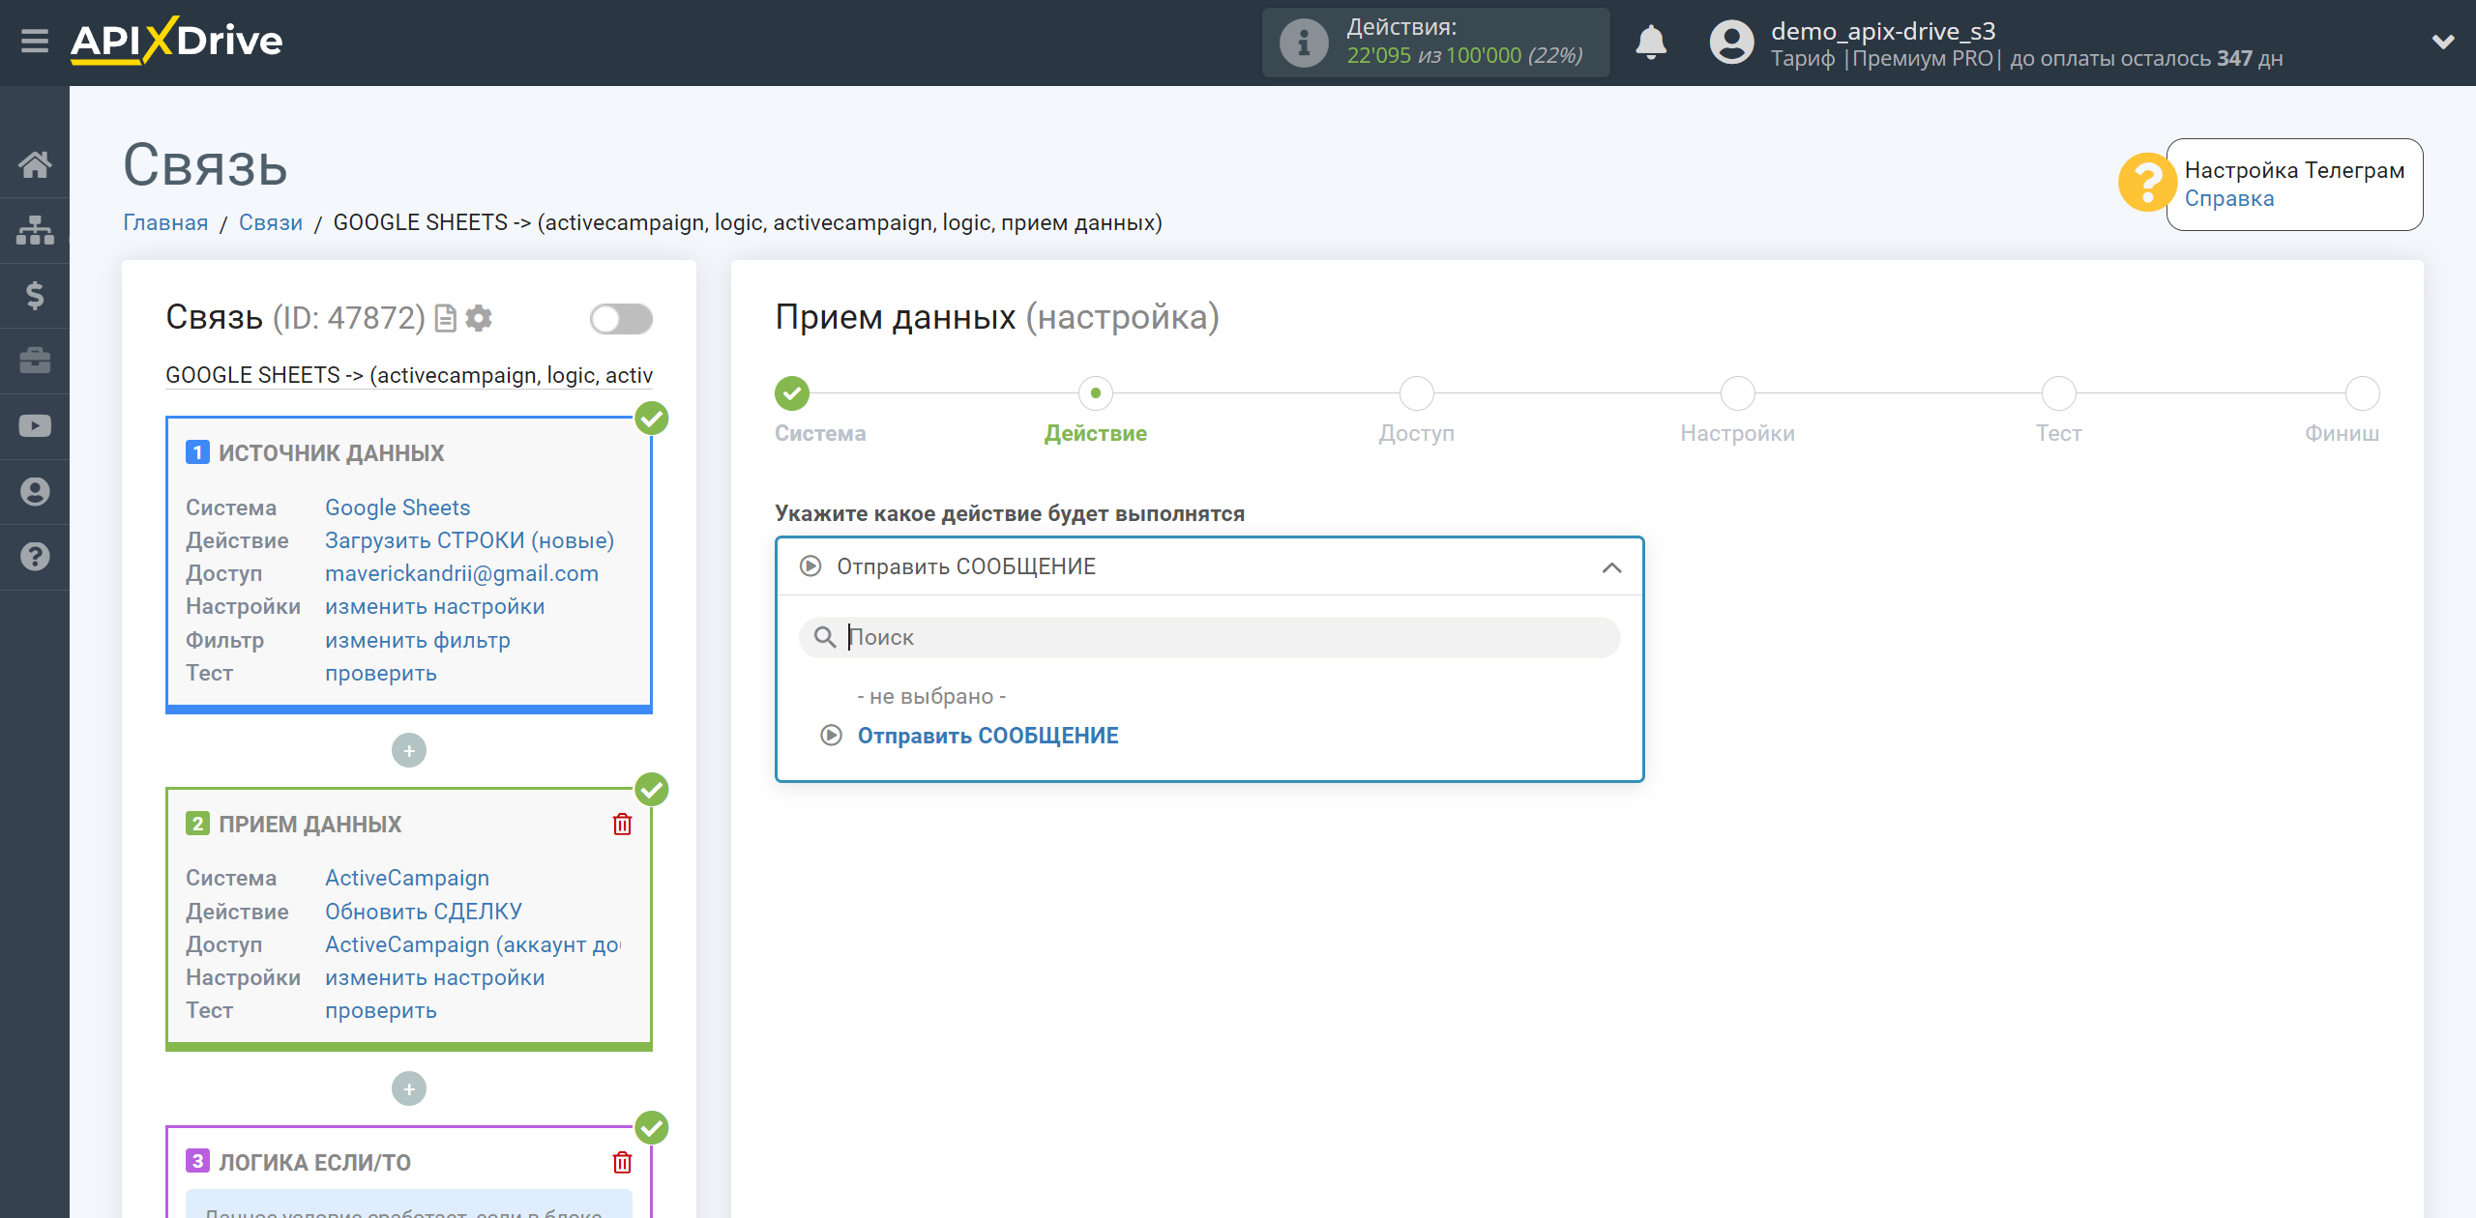2476x1218 pixels.
Task: Open the briefcase sidebar icon
Action: (x=35, y=361)
